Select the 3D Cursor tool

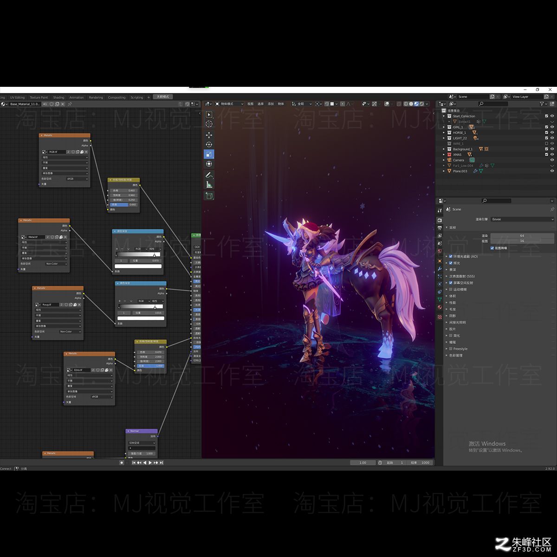click(209, 124)
